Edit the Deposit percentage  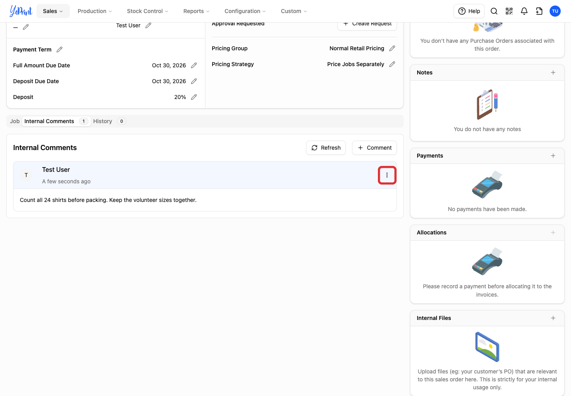[194, 97]
